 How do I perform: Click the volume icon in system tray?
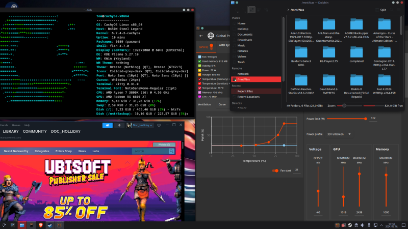363,225
